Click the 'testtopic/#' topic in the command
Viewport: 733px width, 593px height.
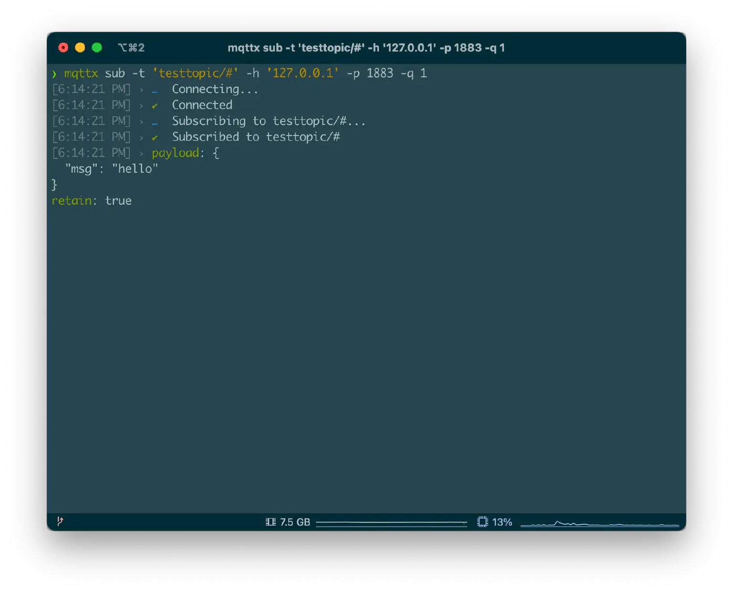(x=196, y=73)
